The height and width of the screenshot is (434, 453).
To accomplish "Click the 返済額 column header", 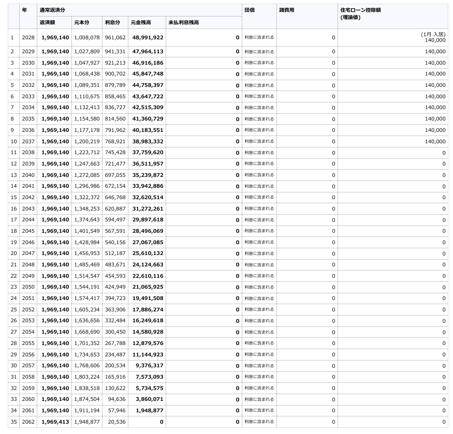I will click(47, 23).
